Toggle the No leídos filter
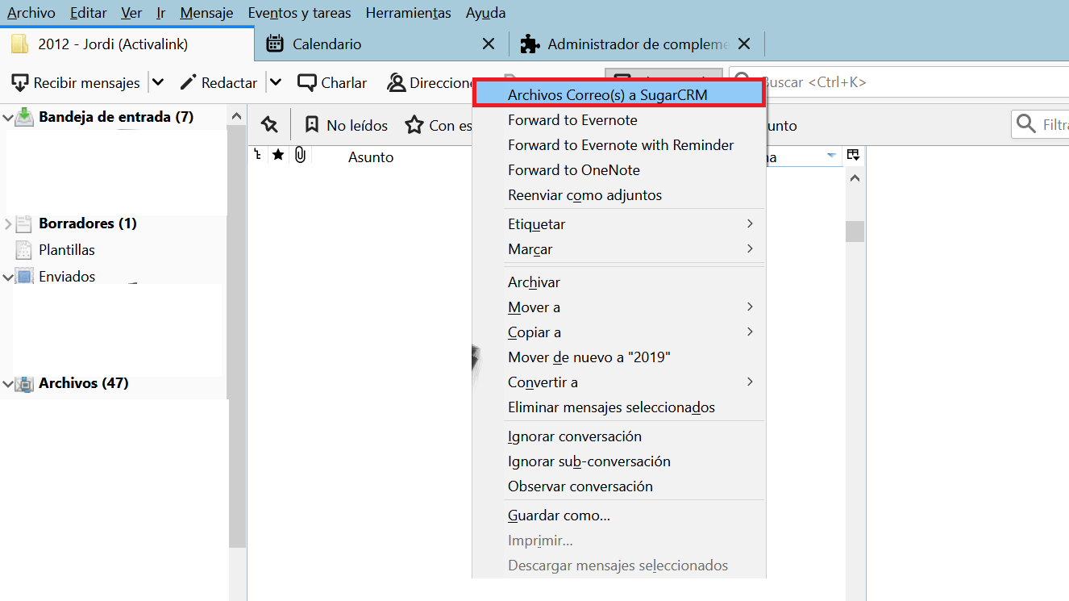 point(347,125)
